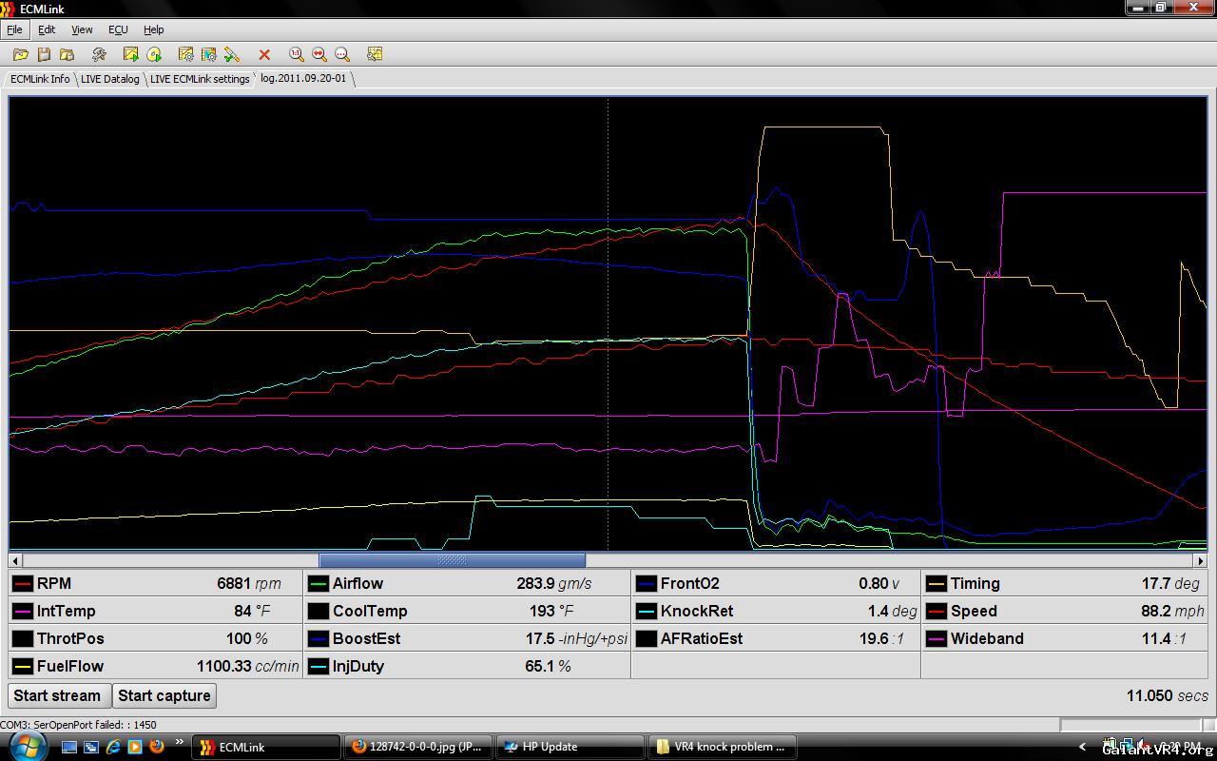This screenshot has height=761, width=1217.
Task: Click the open file folder icon
Action: 20,55
